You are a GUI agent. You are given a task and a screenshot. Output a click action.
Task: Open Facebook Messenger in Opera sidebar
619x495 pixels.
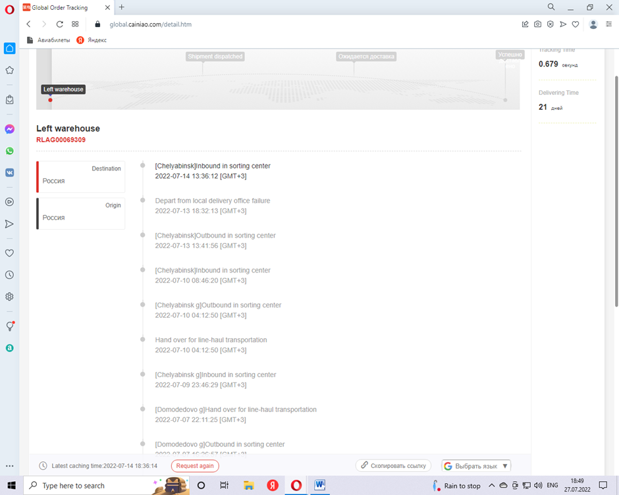9,129
